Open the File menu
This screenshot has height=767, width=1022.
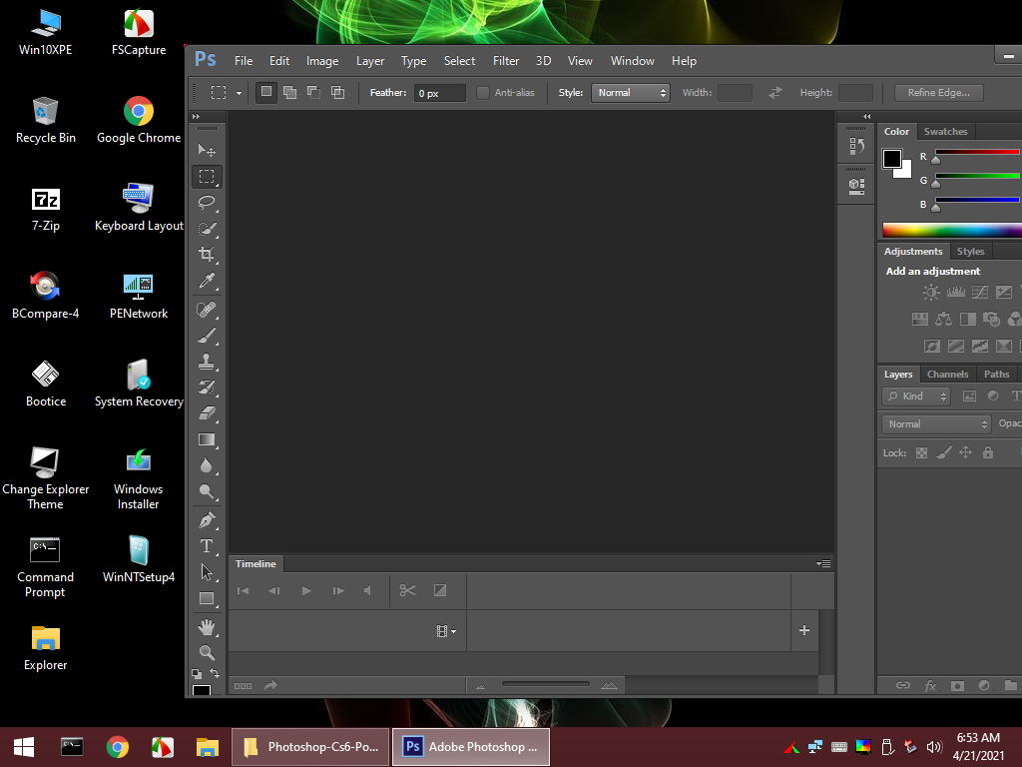click(244, 61)
